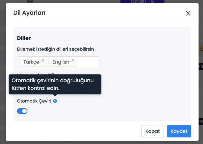
Task: Click the dark tooltip about automatic translation
Action: [x=55, y=84]
